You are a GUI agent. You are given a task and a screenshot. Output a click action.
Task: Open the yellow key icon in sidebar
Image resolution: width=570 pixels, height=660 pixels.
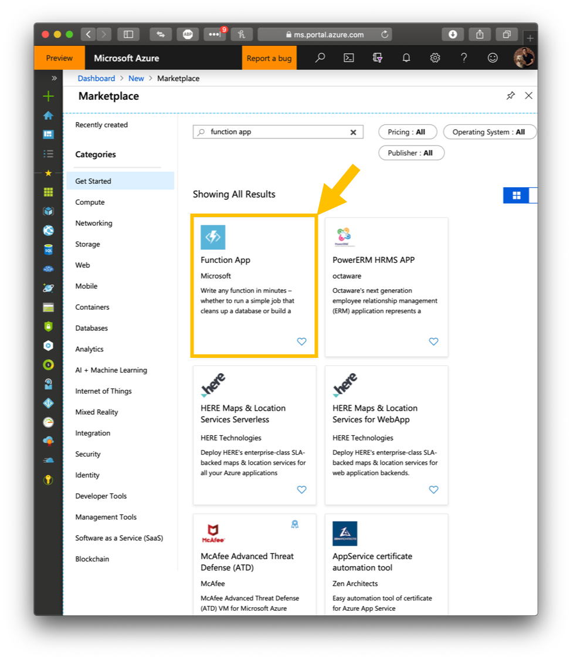48,480
